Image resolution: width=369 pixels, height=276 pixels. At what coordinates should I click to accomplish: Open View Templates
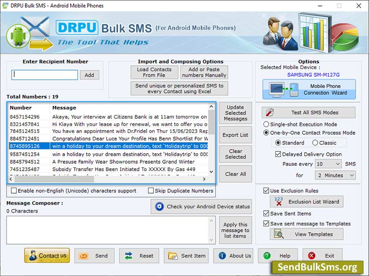coord(306,234)
